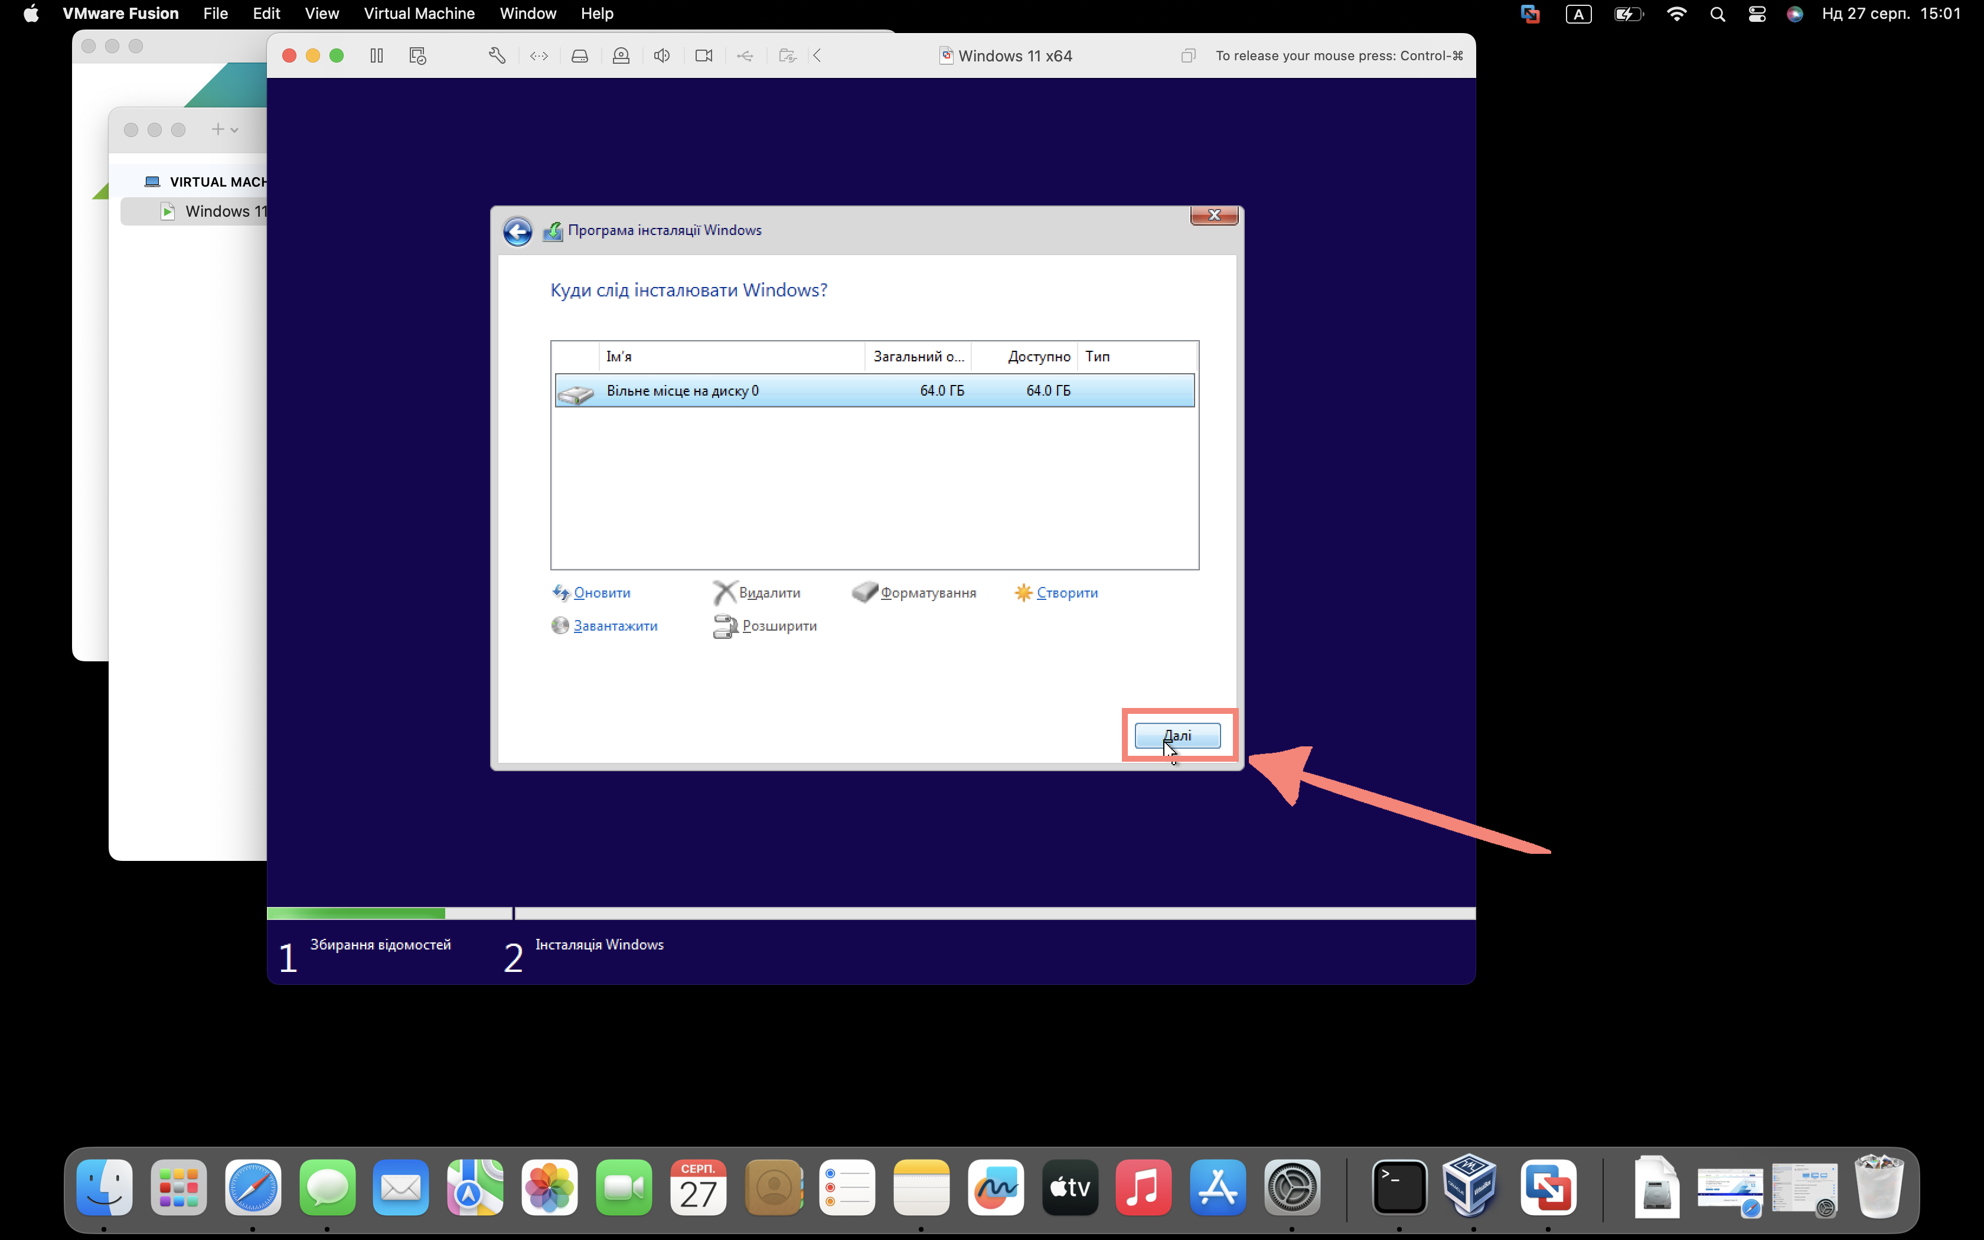This screenshot has width=1984, height=1240.
Task: Open FaceTime from the Dock
Action: tap(624, 1187)
